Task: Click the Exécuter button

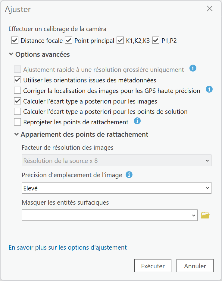Action: tap(153, 266)
